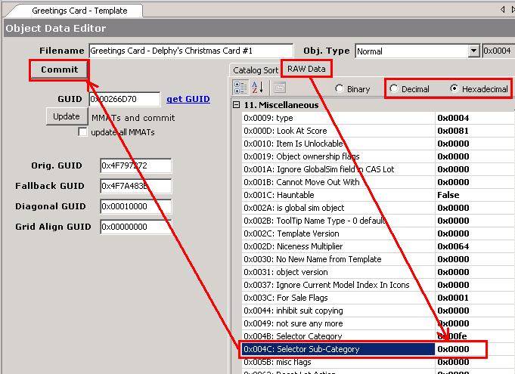Collapse the 11. Miscellaneous section
The width and height of the screenshot is (515, 374).
237,105
